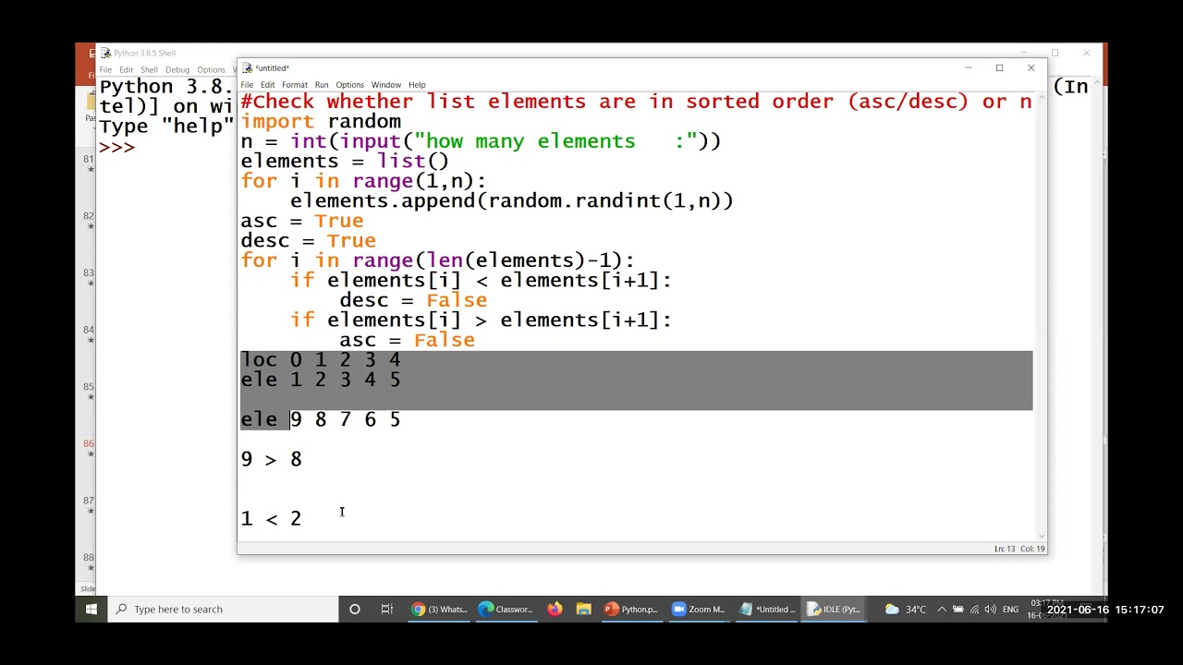Click the 'asc = True' line
The height and width of the screenshot is (665, 1183).
[x=302, y=221]
